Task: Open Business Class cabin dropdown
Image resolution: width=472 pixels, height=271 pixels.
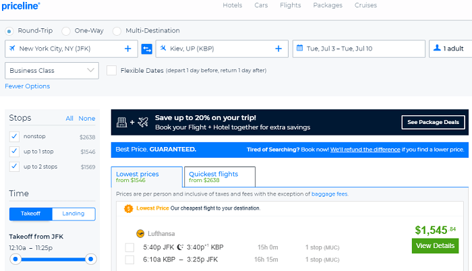Action: point(52,71)
